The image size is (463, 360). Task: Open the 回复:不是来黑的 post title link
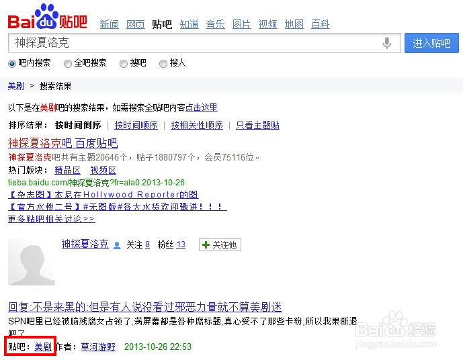pyautogui.click(x=145, y=307)
